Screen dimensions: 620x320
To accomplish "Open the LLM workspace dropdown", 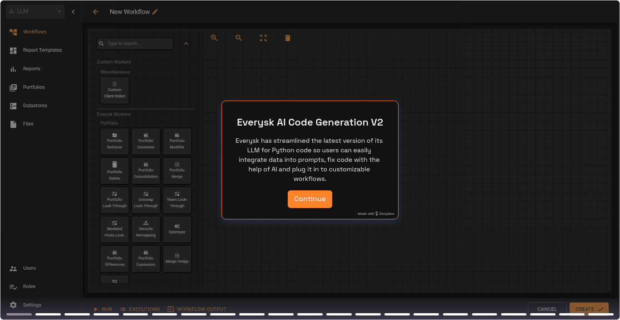I will click(35, 11).
